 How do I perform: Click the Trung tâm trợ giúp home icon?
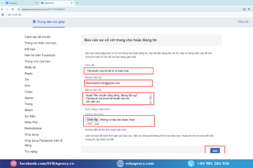click(34, 22)
